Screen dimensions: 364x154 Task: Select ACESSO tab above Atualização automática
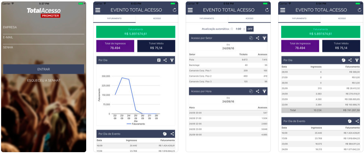[x=249, y=18]
